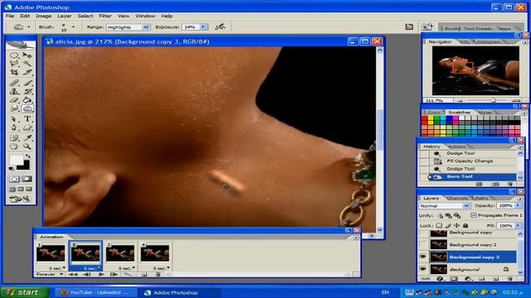Select the Polygonal Lasso tool

coord(14,64)
